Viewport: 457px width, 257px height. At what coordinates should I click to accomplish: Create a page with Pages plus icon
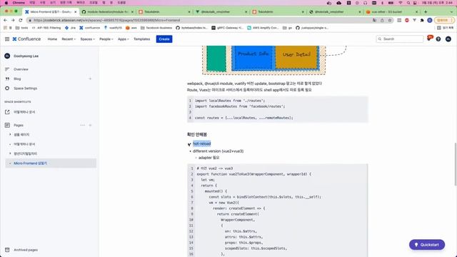coord(91,126)
